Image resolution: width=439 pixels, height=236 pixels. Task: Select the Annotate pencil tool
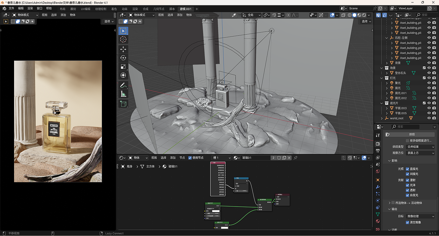(123, 85)
